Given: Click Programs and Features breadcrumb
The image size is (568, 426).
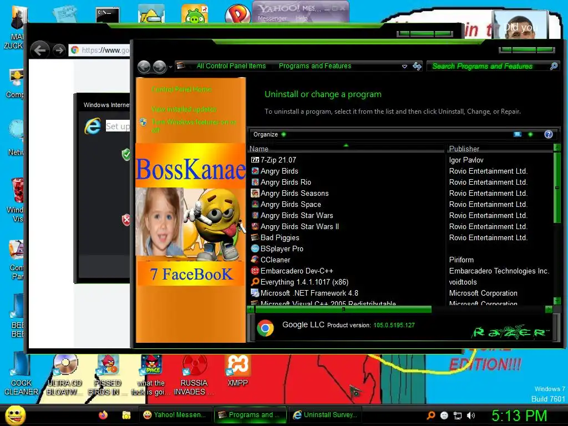Looking at the screenshot, I should click(315, 66).
